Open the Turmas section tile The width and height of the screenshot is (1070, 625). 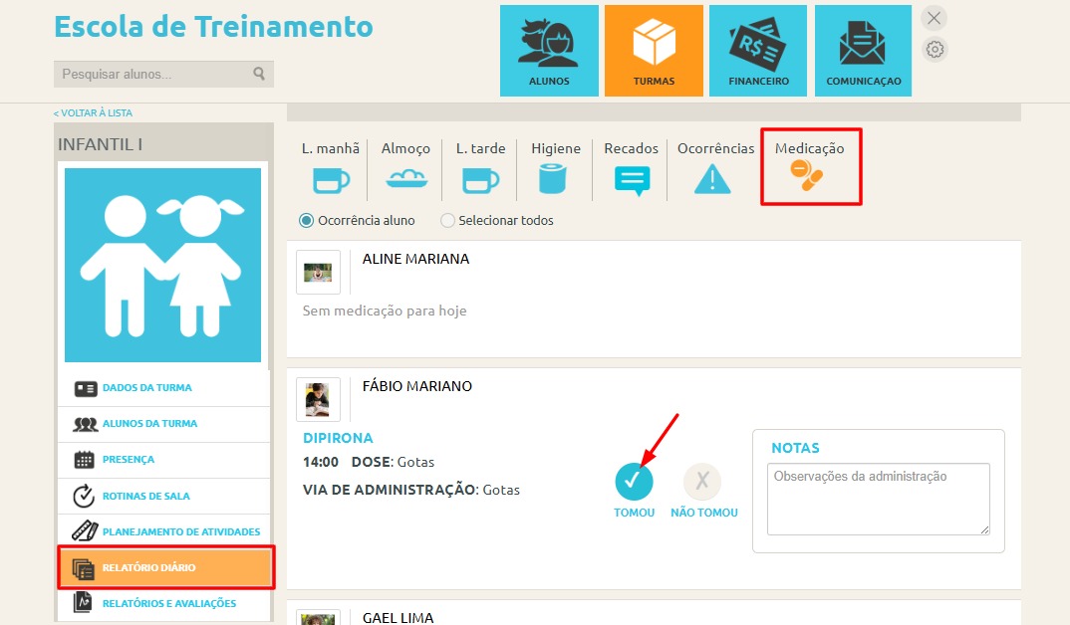tap(654, 51)
